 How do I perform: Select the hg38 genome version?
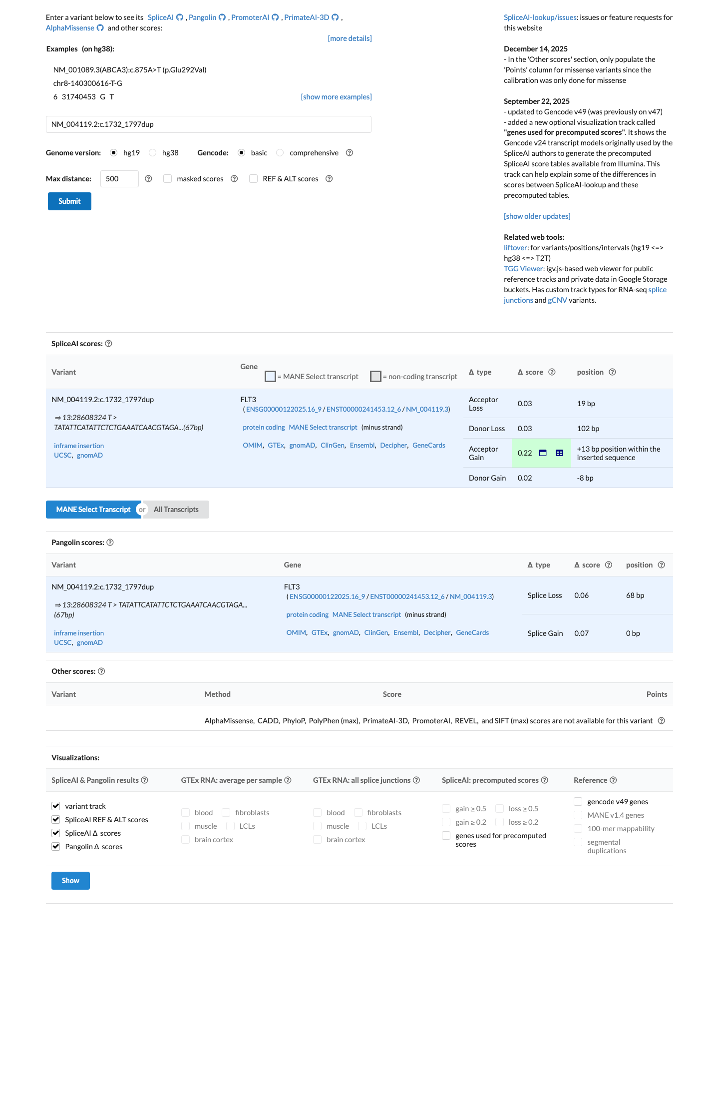(x=153, y=153)
